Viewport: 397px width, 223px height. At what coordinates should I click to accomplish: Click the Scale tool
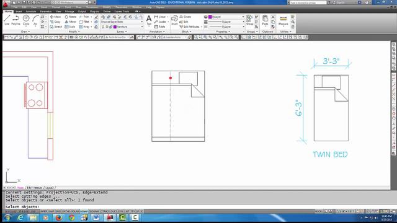(70, 27)
